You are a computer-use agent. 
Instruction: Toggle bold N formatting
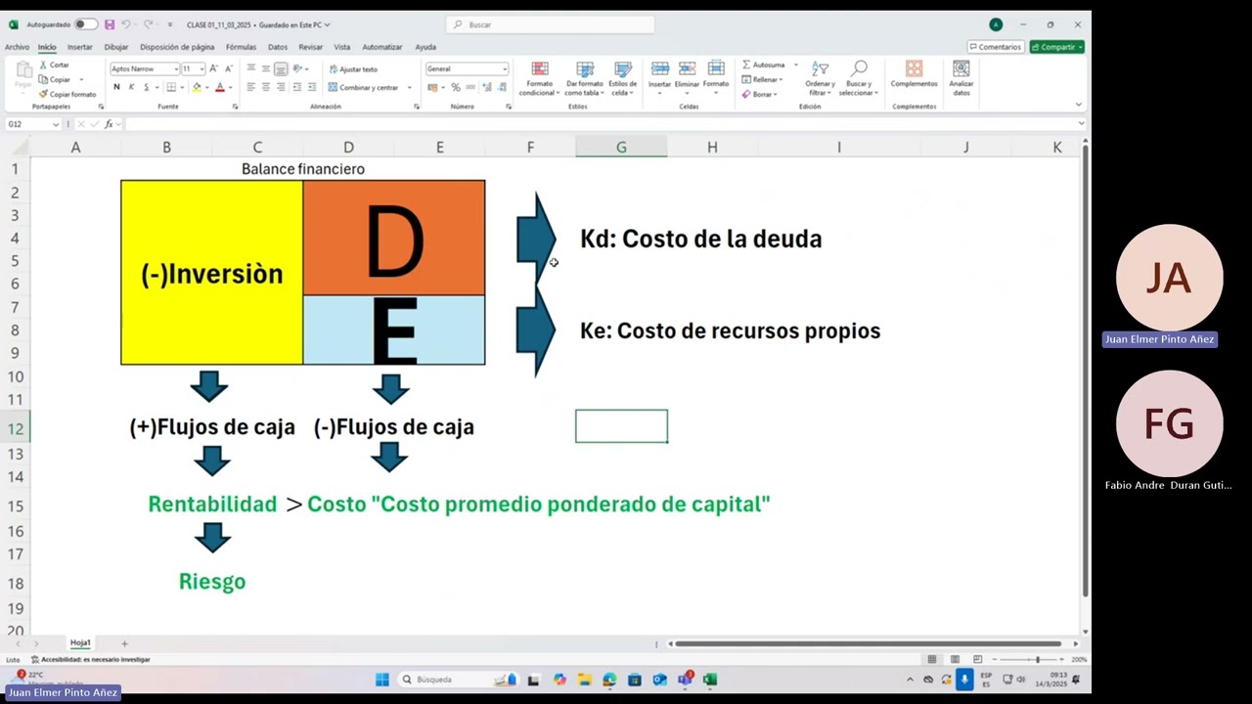click(x=116, y=87)
